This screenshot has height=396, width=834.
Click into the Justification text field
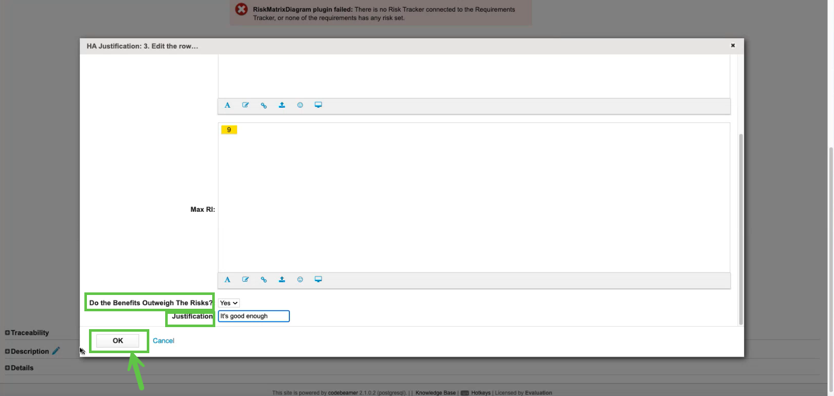point(254,316)
